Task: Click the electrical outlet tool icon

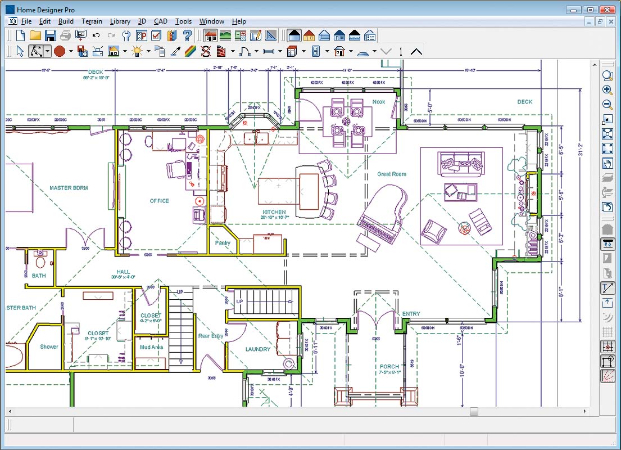Action: pos(316,51)
